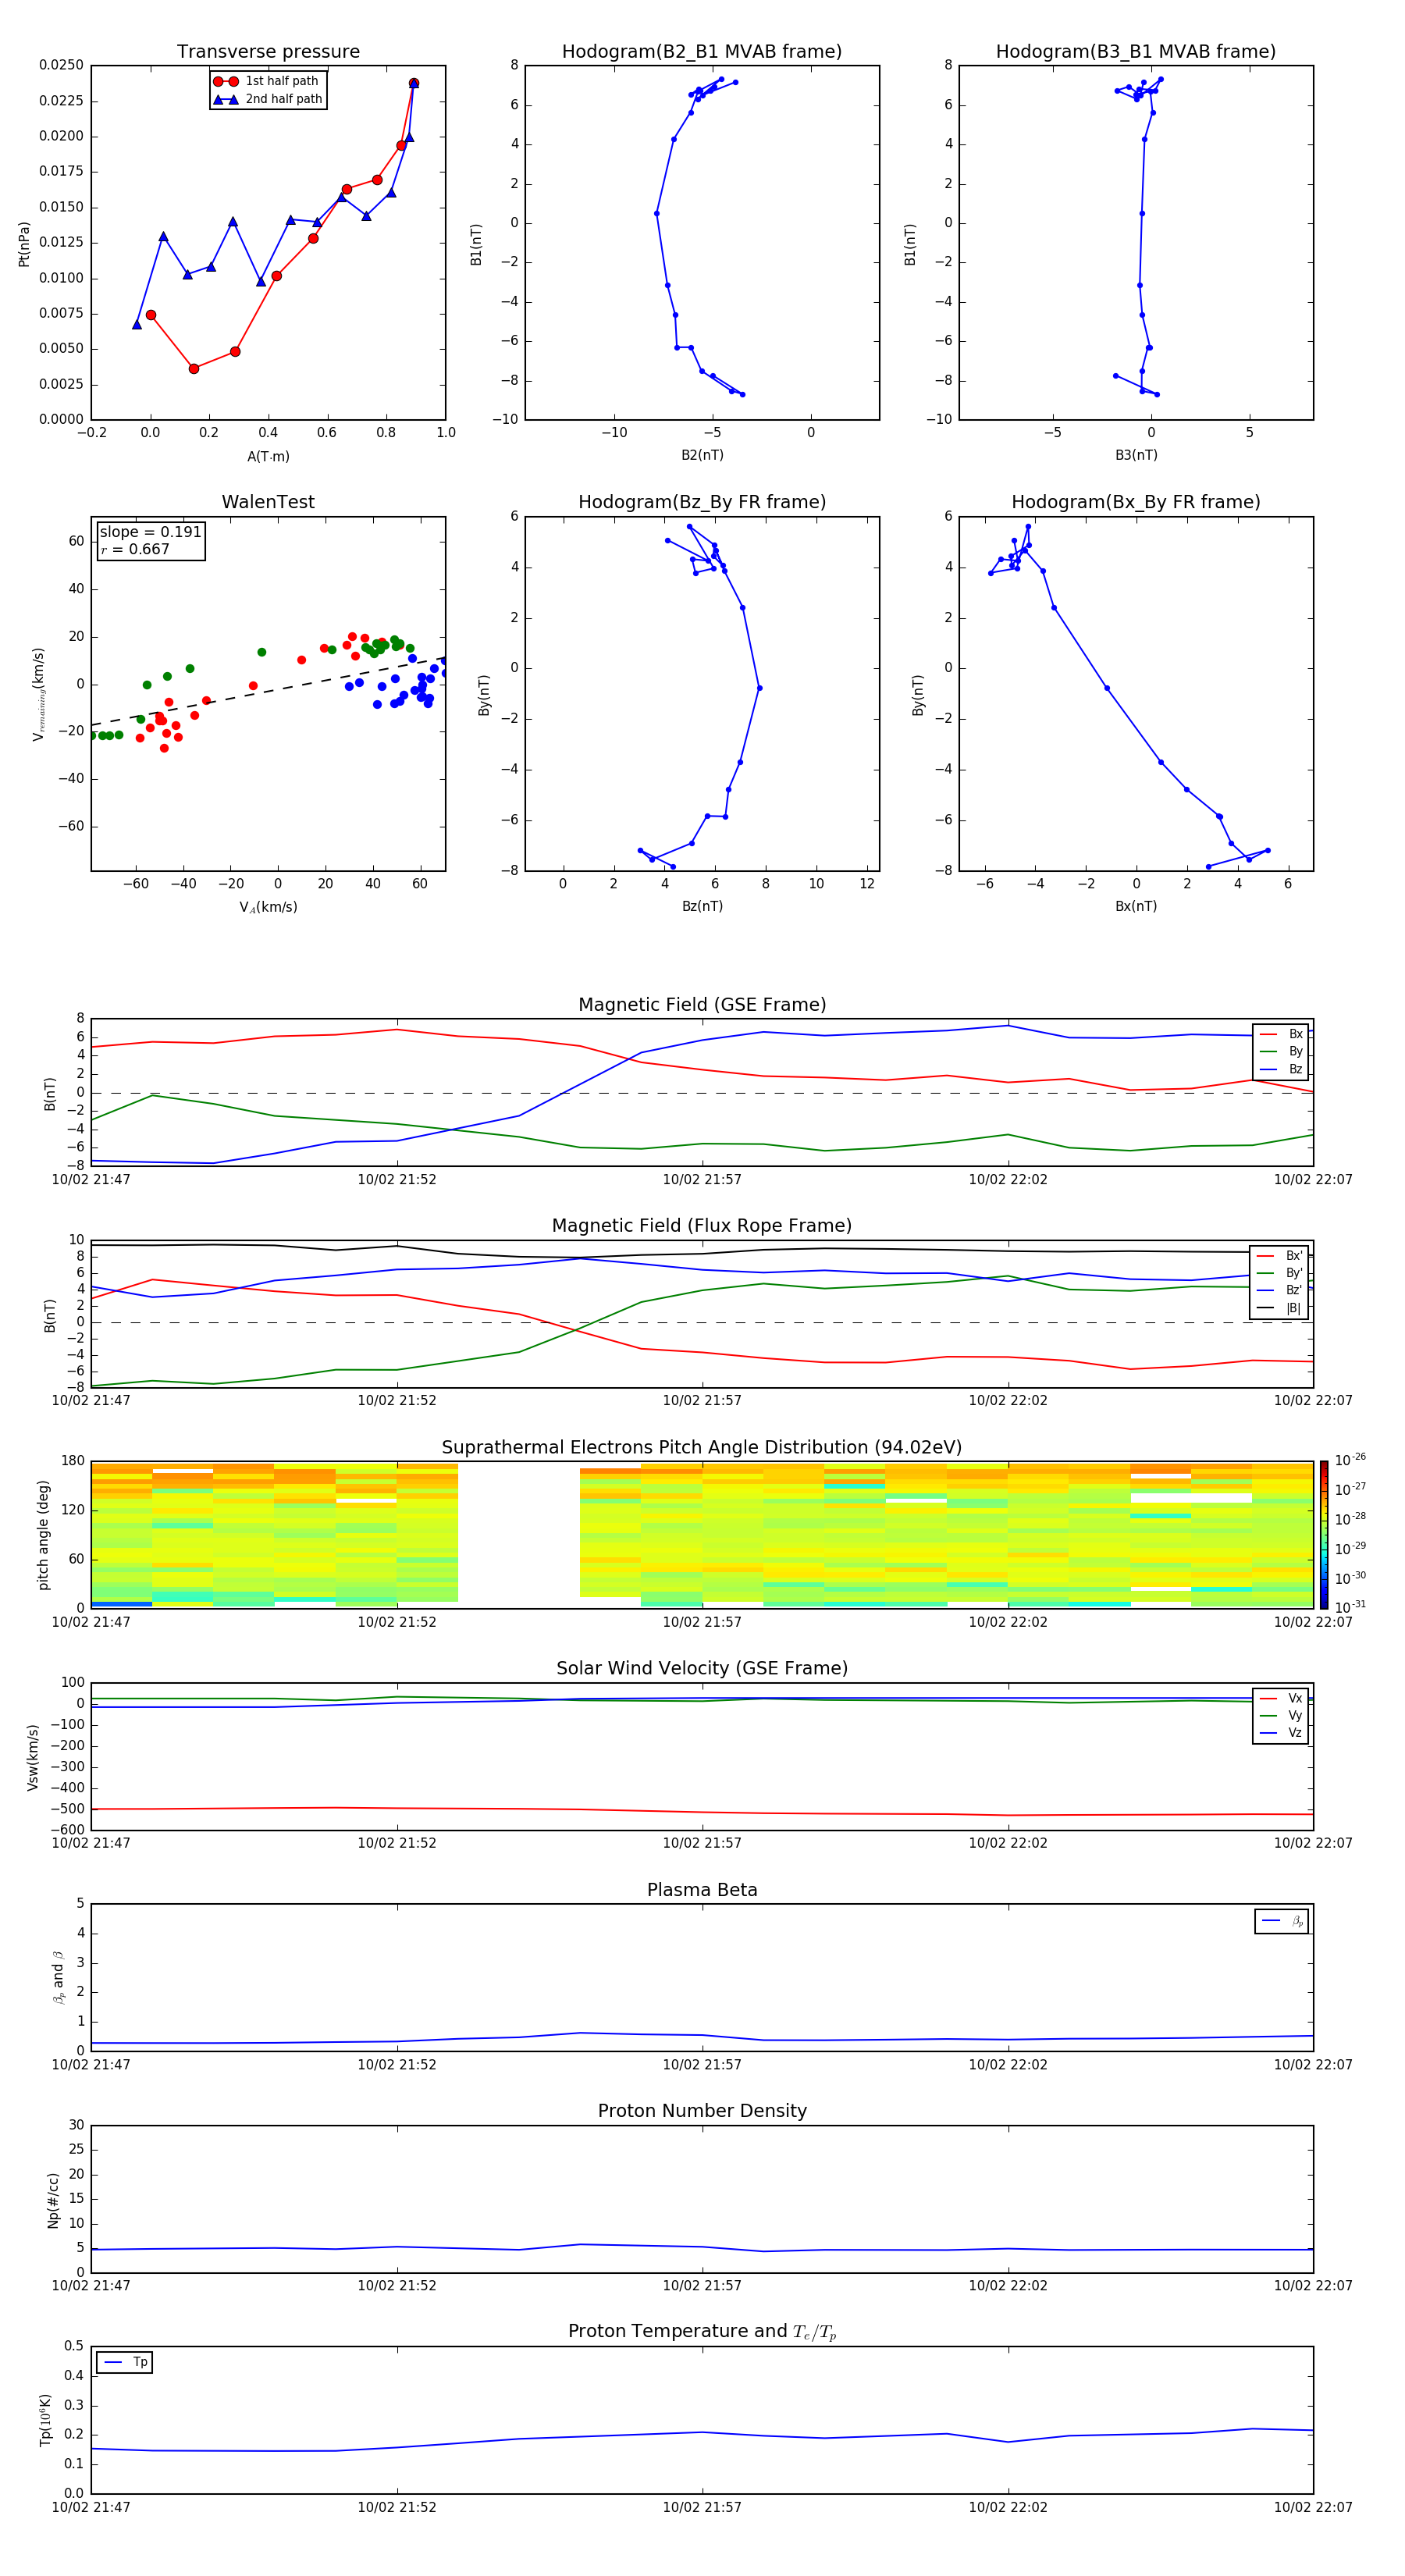Click the "pitch angle (deg)" axis label

(x=43, y=1535)
